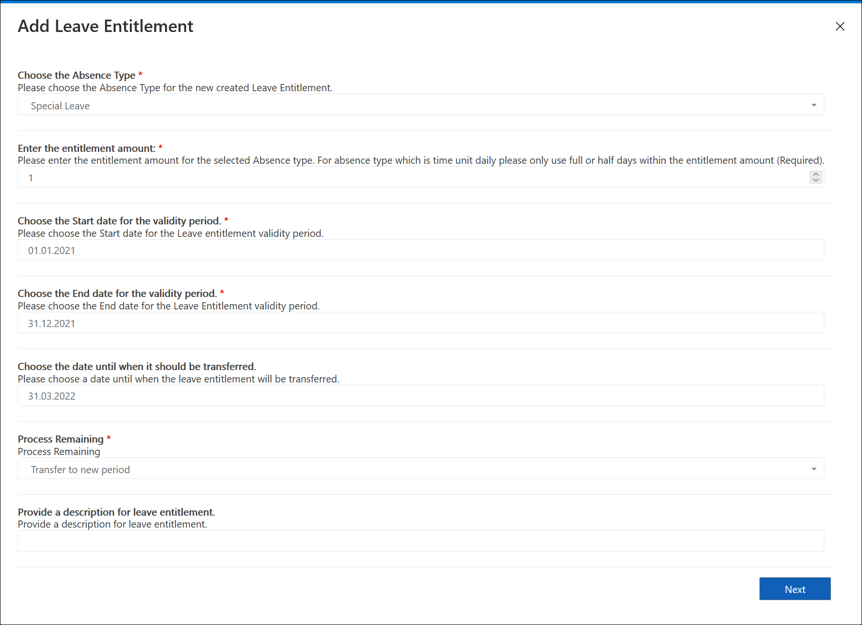The width and height of the screenshot is (862, 625).
Task: Click the bold End date validity period label
Action: pos(117,294)
